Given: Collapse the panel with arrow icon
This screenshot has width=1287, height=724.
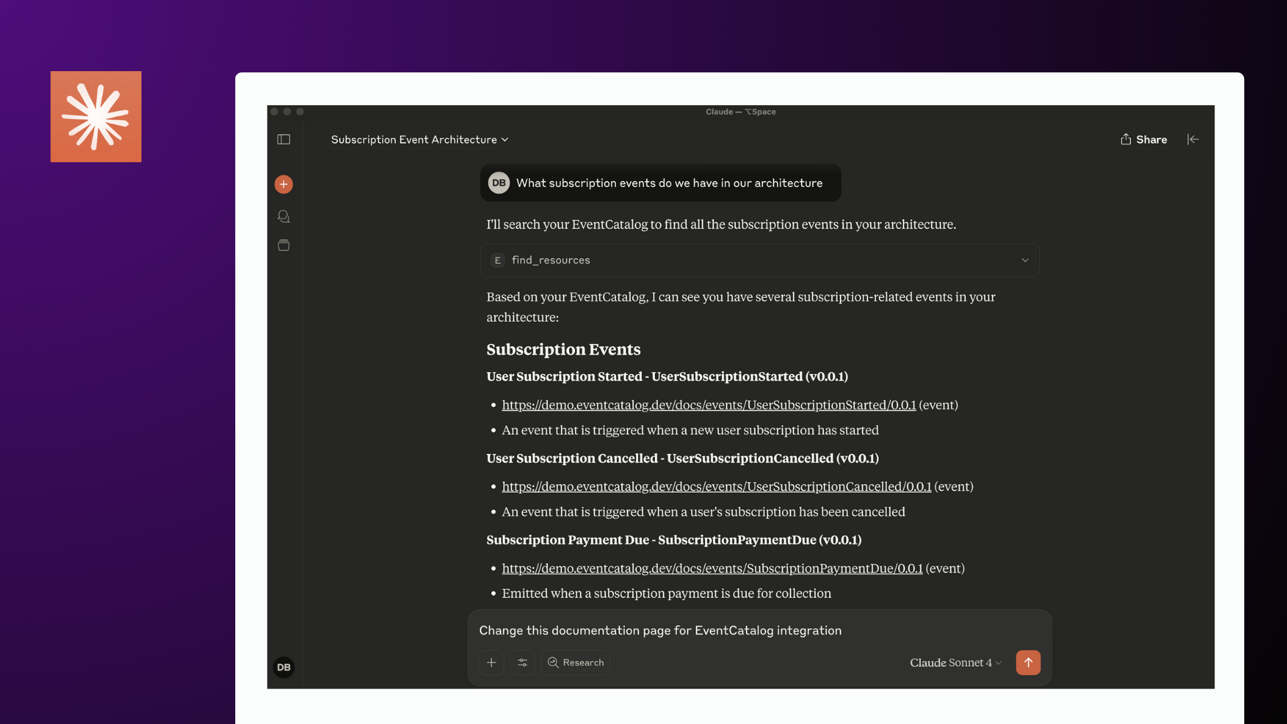Looking at the screenshot, I should pyautogui.click(x=1192, y=139).
